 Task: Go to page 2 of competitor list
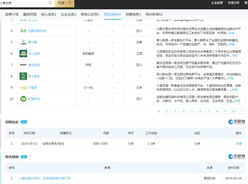pyautogui.click(x=167, y=111)
